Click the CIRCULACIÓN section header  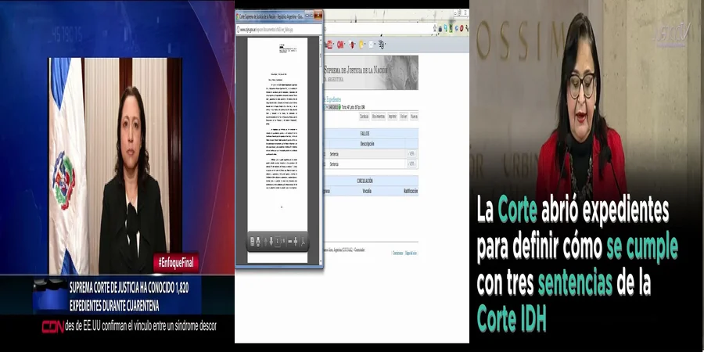point(365,181)
